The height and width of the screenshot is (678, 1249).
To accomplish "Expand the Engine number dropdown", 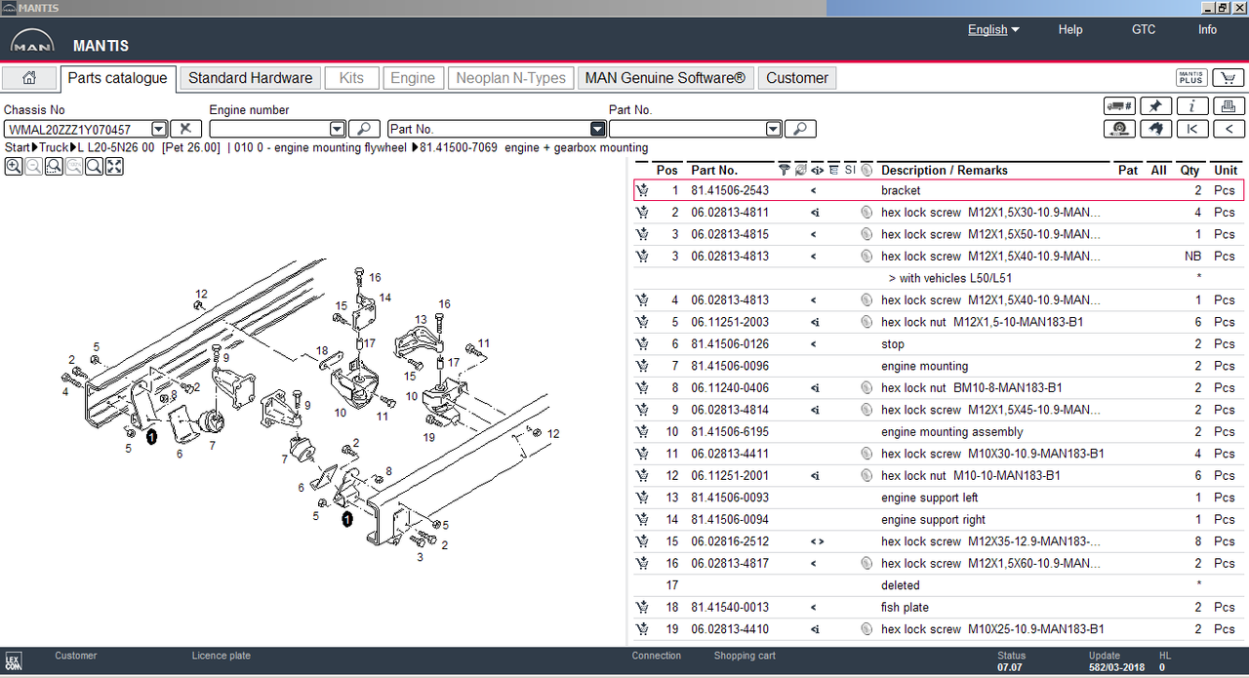I will tap(337, 129).
